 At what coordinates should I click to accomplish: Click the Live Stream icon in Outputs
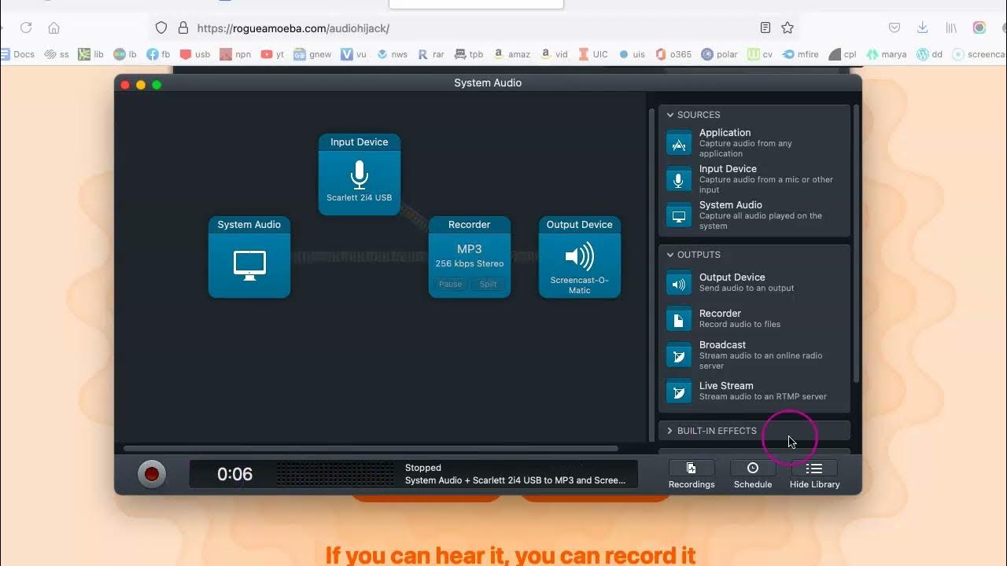[x=679, y=391]
